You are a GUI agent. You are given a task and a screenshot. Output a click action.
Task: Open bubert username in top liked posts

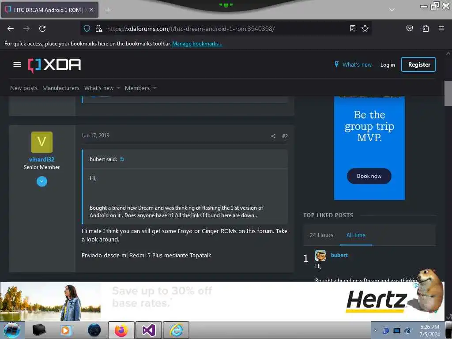click(x=339, y=255)
